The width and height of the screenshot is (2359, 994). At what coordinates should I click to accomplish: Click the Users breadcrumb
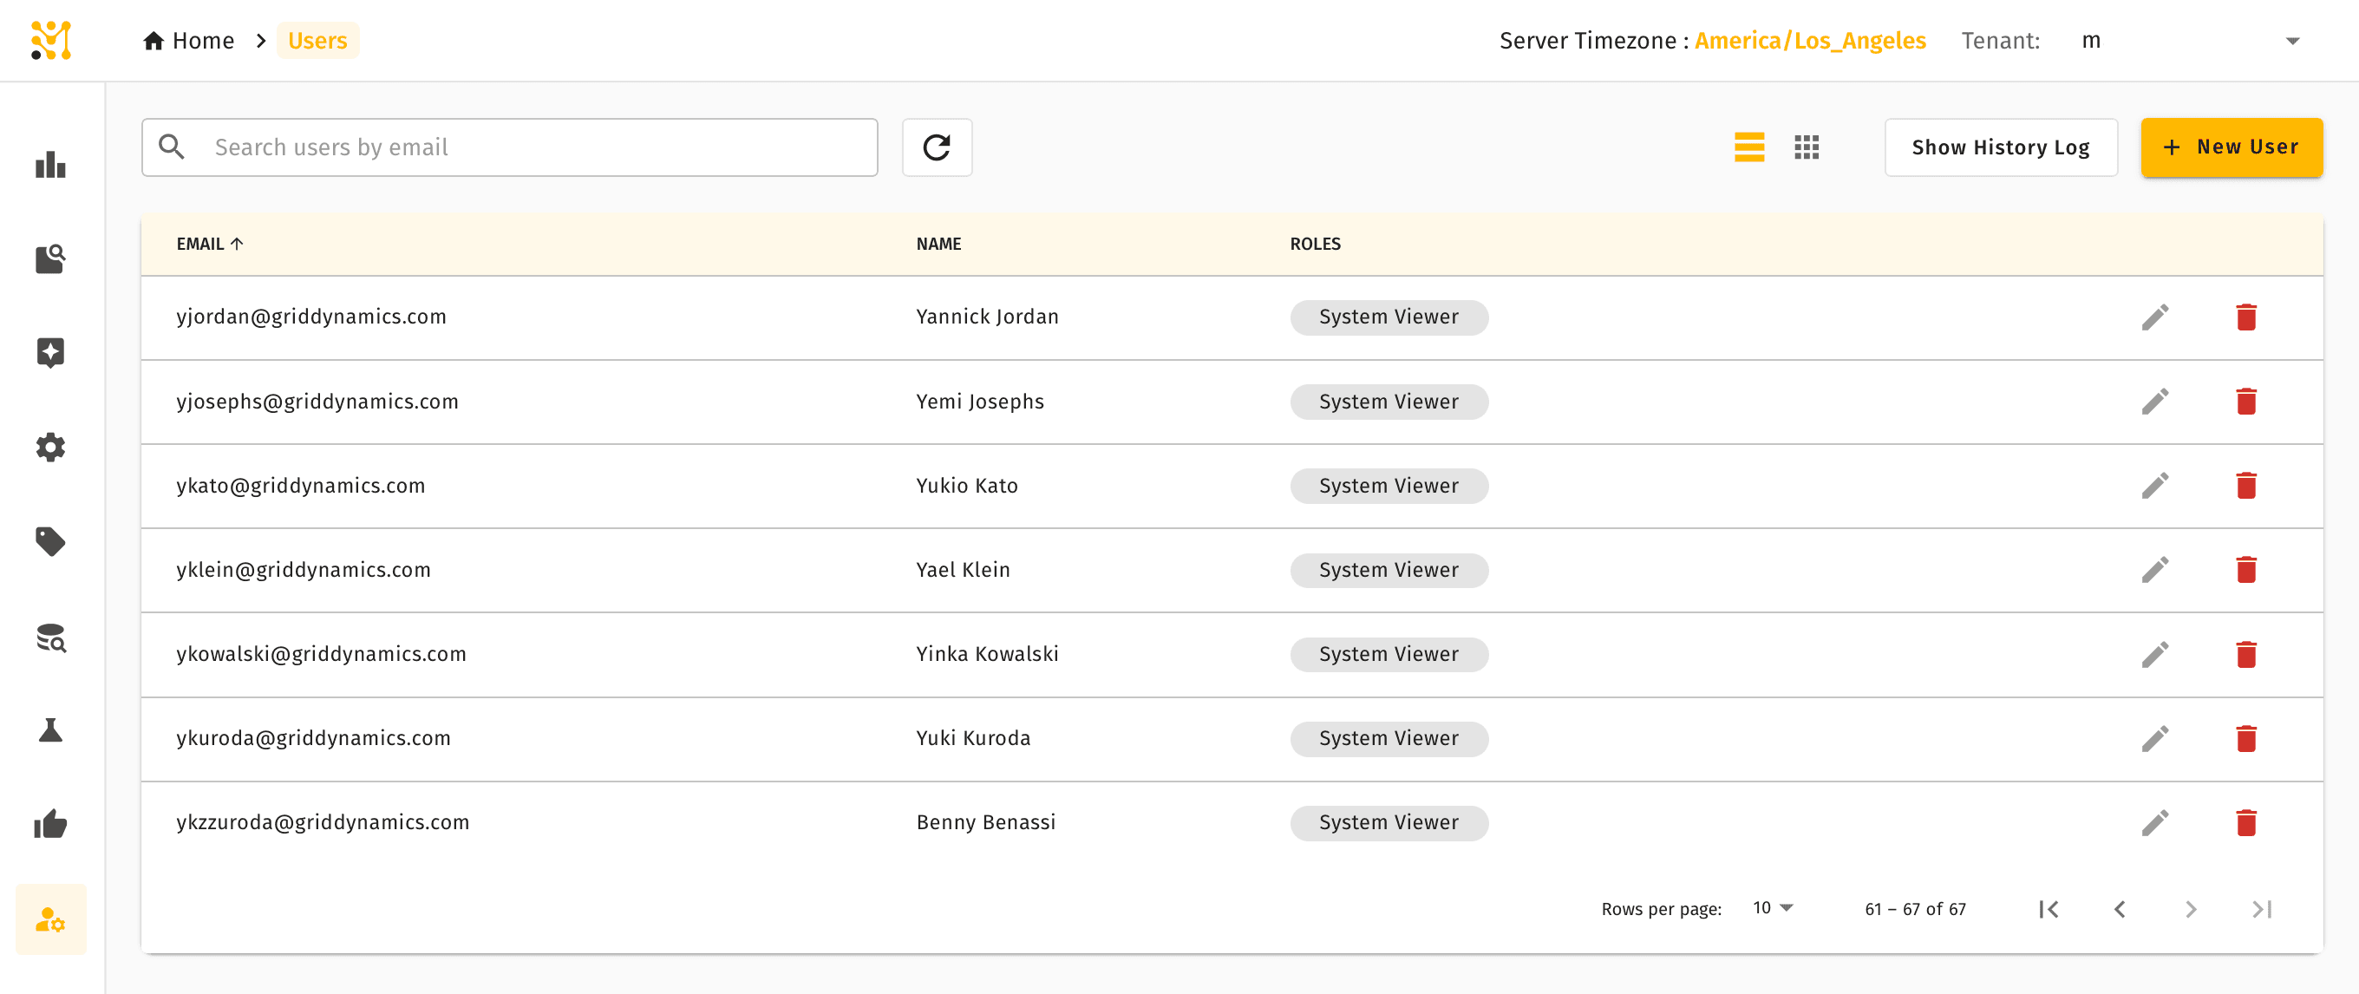point(317,42)
